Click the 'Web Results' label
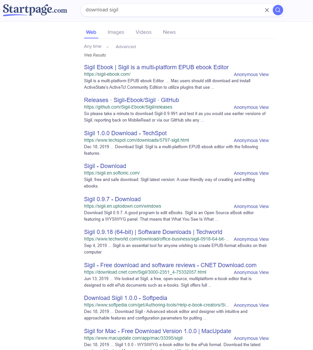313x350 pixels. coord(95,55)
